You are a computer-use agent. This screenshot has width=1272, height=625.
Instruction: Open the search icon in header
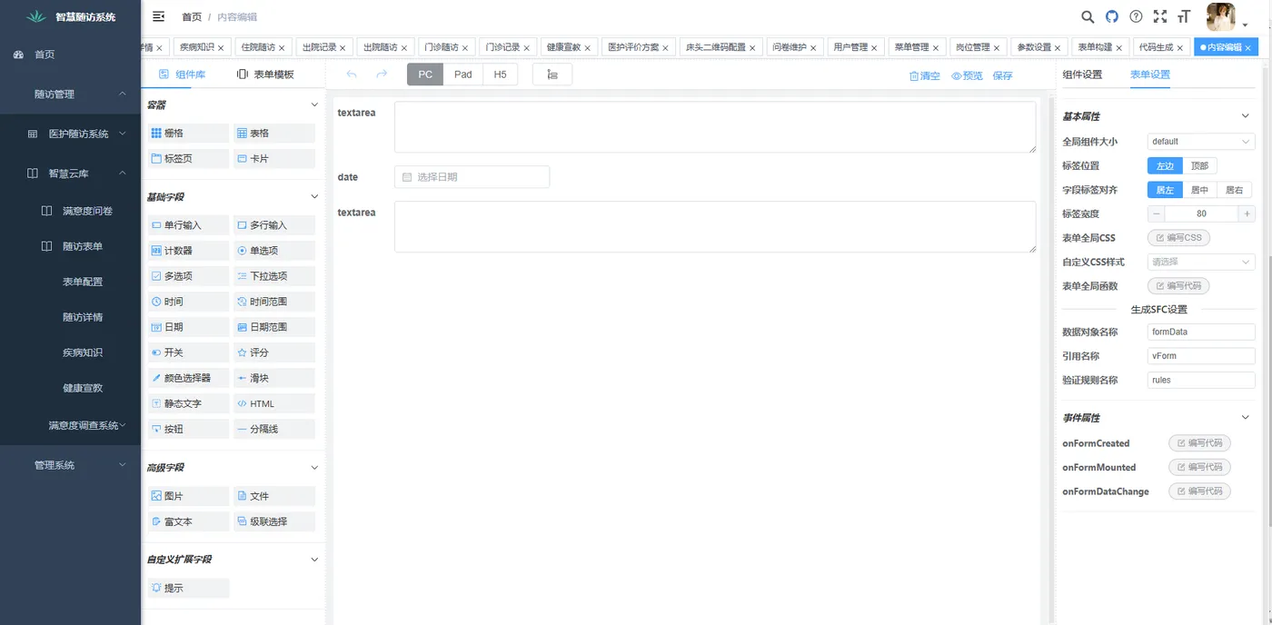[1088, 16]
